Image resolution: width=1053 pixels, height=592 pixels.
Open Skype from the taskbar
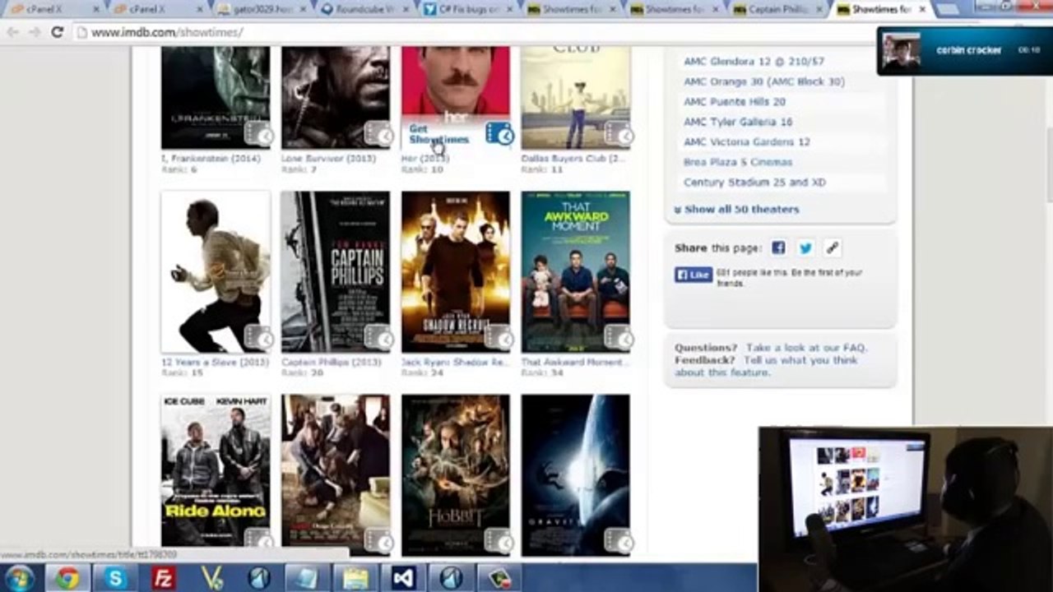[x=116, y=578]
